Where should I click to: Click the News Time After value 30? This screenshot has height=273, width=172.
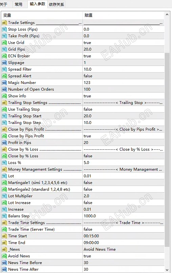point(86,269)
